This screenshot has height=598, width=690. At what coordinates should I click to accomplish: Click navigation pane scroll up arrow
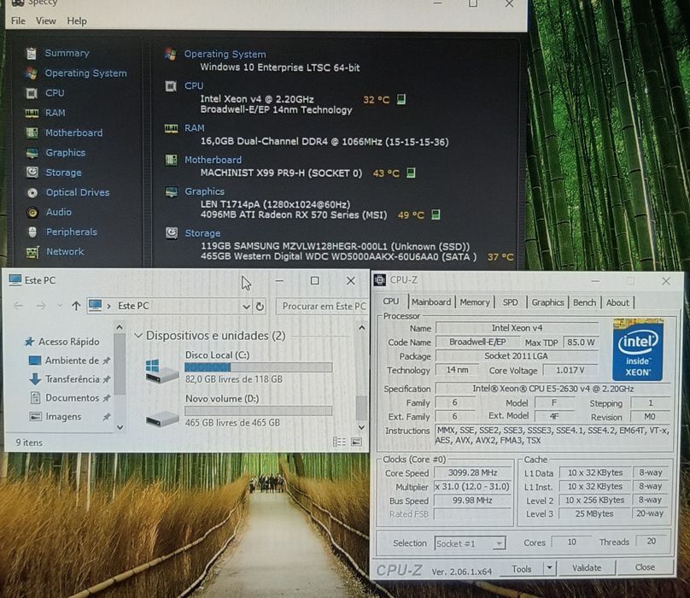(x=120, y=327)
